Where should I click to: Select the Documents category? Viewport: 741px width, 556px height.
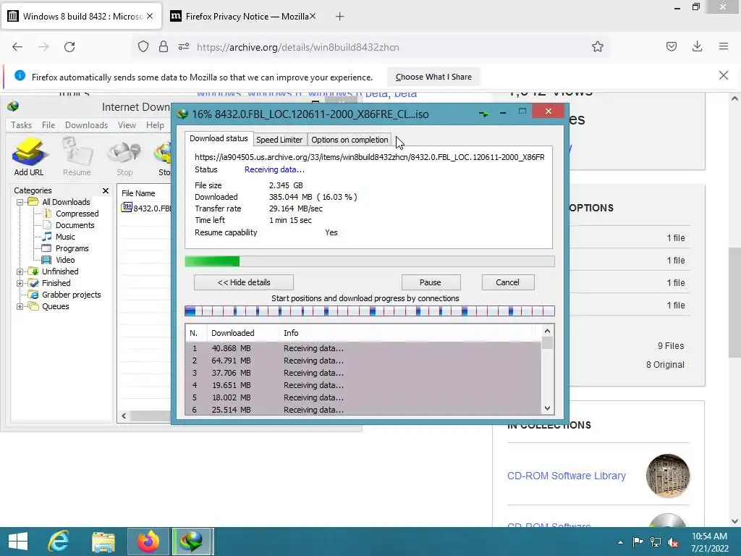coord(75,225)
